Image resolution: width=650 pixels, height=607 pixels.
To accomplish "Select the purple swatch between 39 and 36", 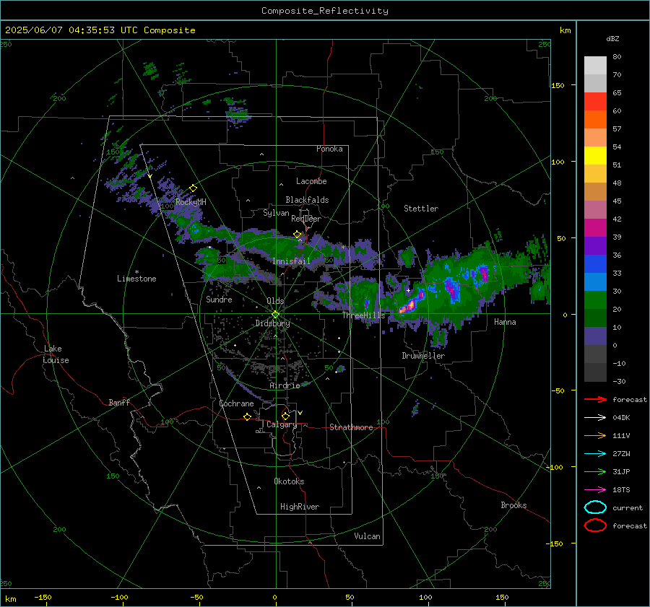I will click(595, 245).
